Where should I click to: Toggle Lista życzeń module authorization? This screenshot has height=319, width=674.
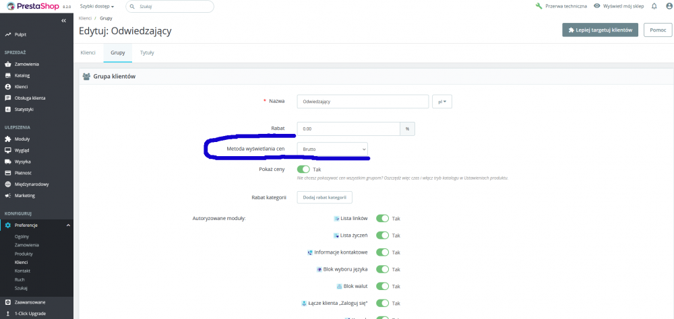383,236
